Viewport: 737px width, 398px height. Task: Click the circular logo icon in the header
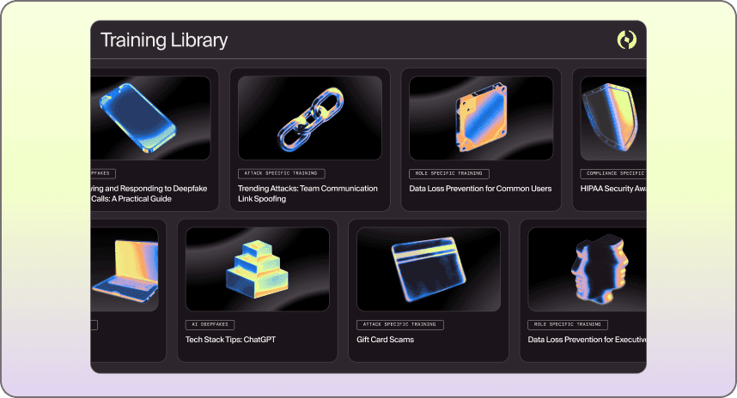click(626, 39)
